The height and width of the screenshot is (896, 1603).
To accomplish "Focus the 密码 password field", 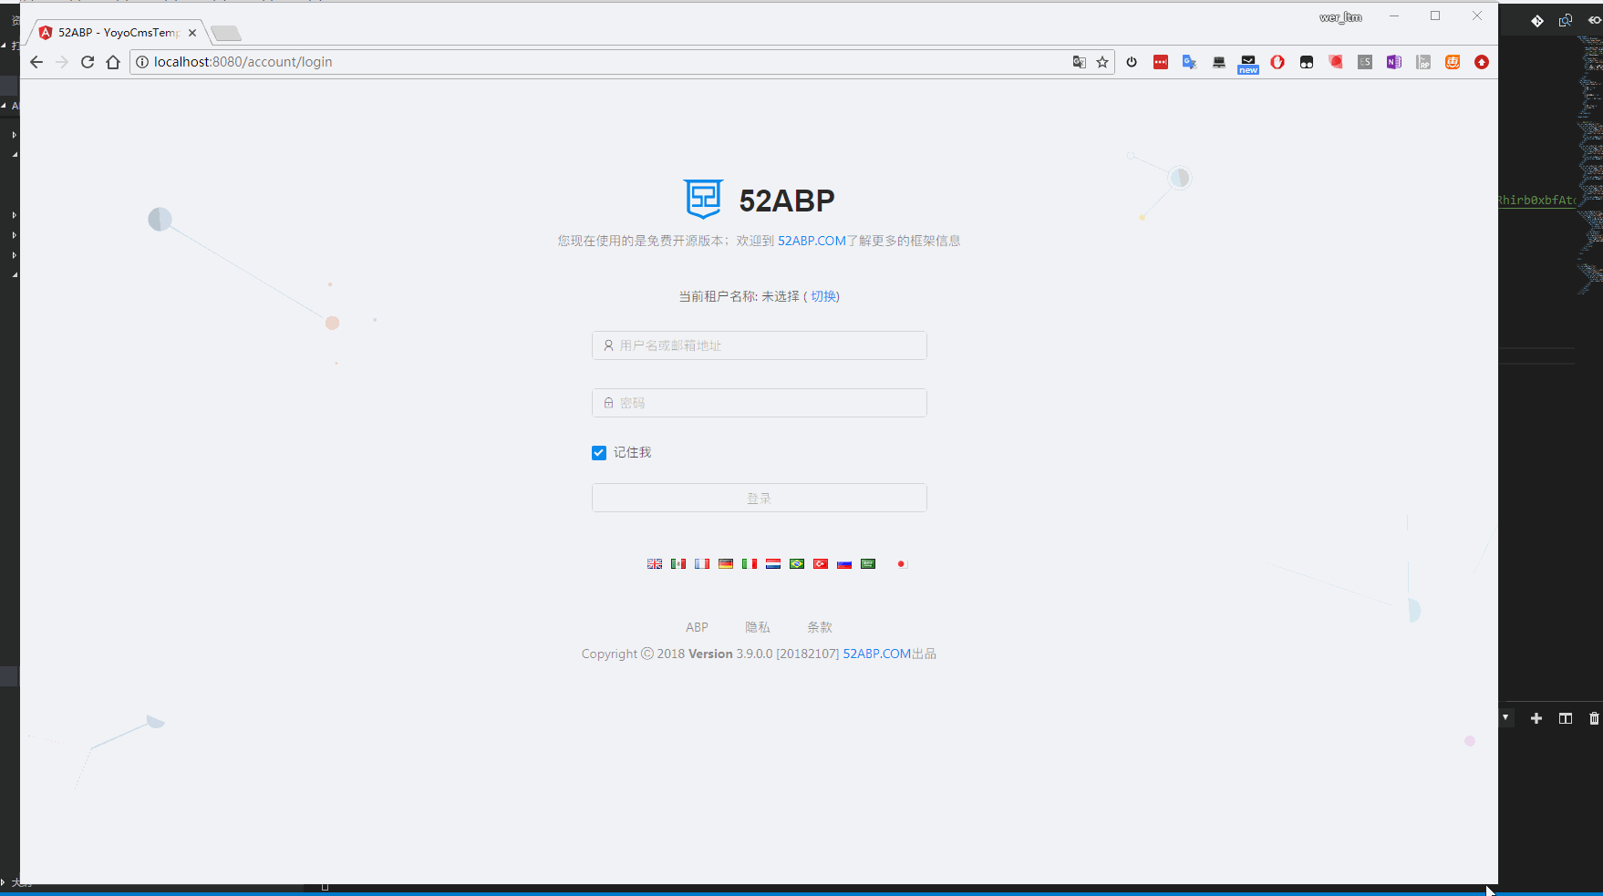I will 760,403.
